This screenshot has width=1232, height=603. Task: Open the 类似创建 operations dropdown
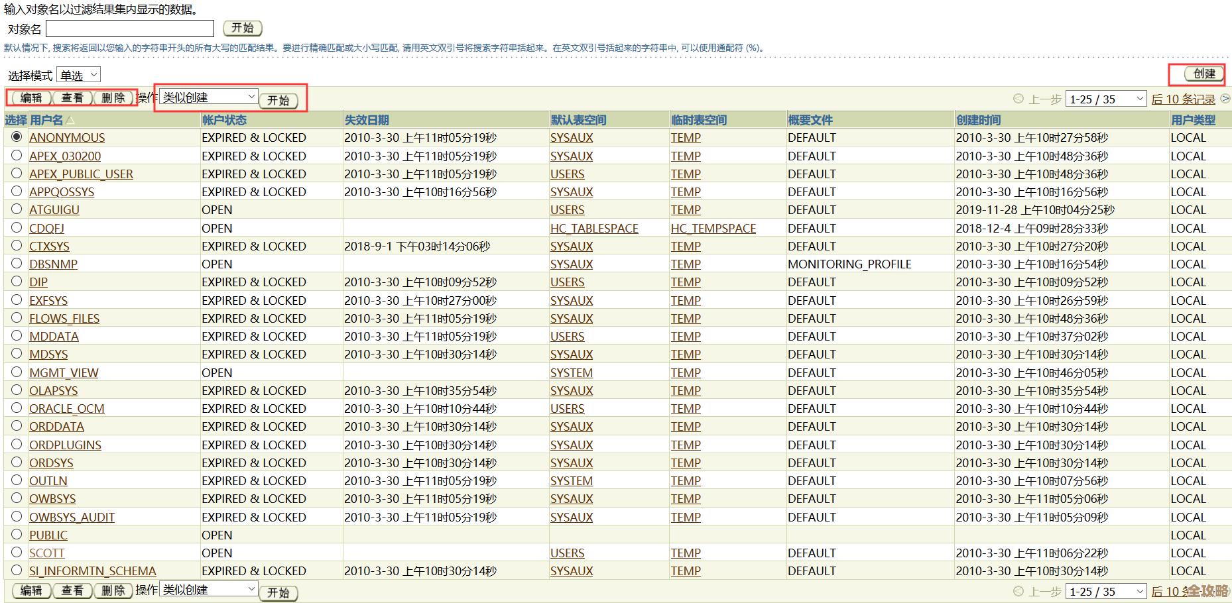click(206, 97)
